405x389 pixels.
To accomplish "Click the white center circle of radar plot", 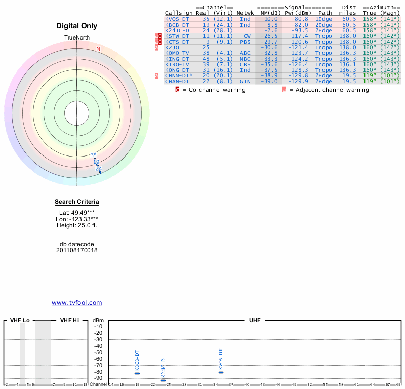I will pyautogui.click(x=77, y=112).
